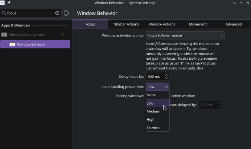This screenshot has height=149, width=251.
Task: Open the sidebar options menu button
Action: tap(66, 13)
